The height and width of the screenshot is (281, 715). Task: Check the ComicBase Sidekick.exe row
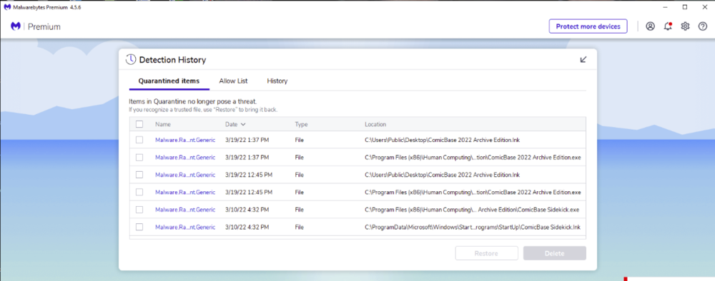pos(139,210)
